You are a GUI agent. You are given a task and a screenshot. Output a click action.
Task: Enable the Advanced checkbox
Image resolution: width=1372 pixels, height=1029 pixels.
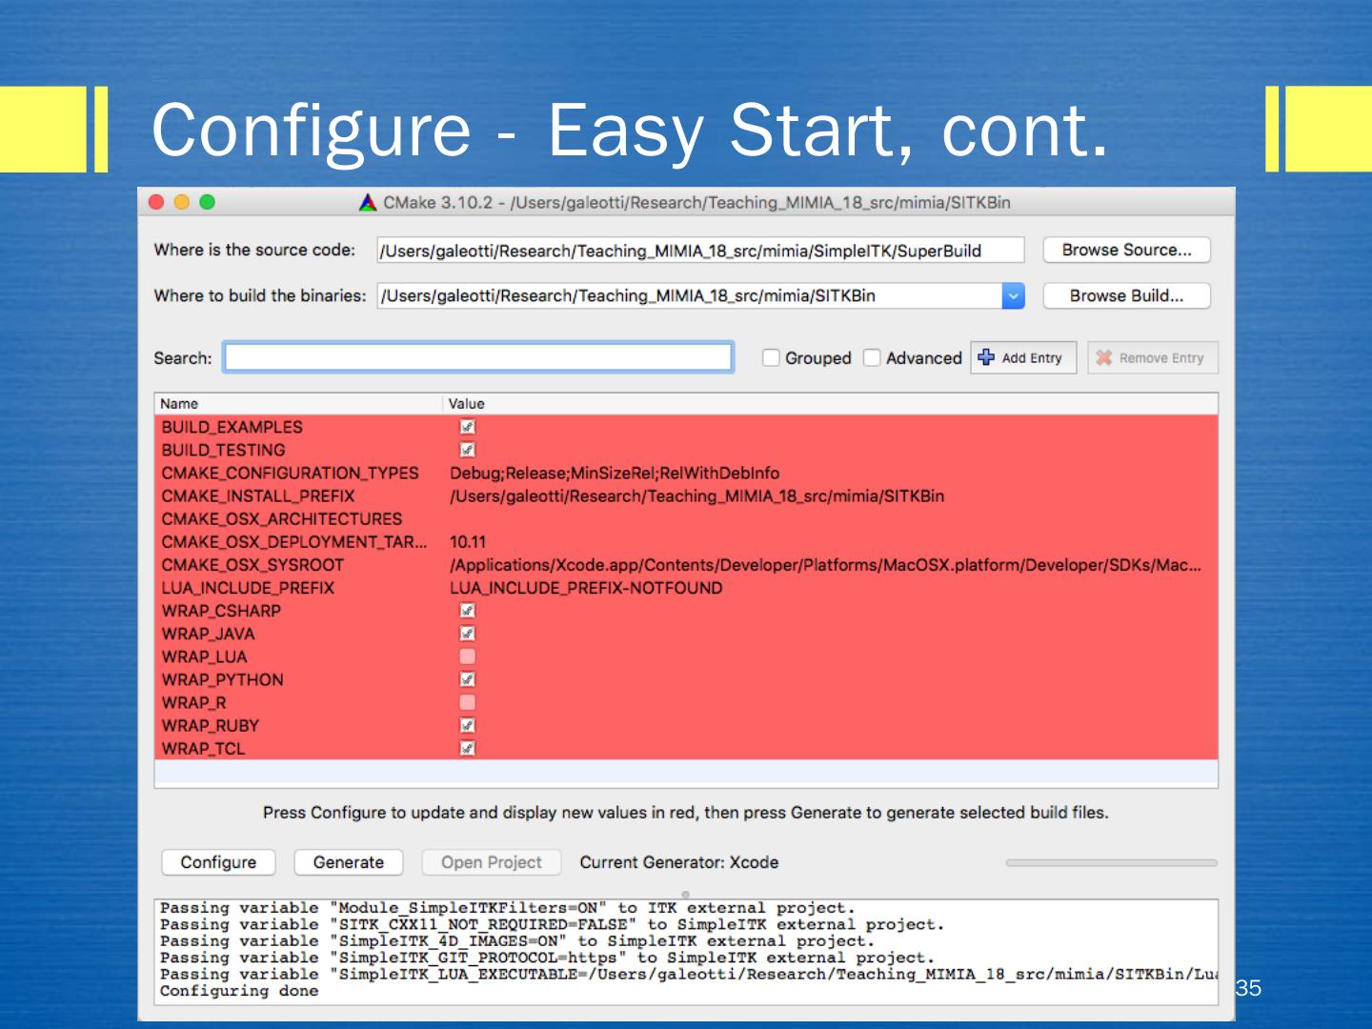point(872,357)
